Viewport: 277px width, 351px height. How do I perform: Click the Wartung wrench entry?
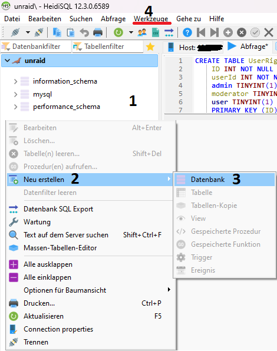click(x=90, y=222)
